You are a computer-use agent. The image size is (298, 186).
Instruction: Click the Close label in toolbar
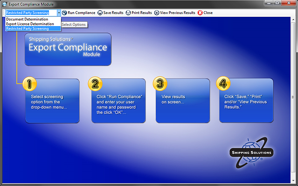[208, 13]
